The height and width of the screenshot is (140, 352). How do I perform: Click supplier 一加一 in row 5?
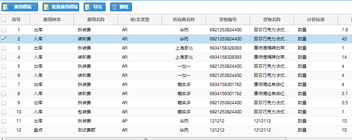184,67
